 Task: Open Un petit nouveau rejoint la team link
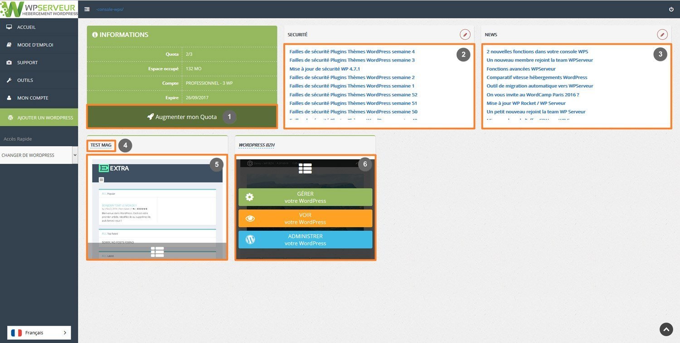click(x=536, y=112)
